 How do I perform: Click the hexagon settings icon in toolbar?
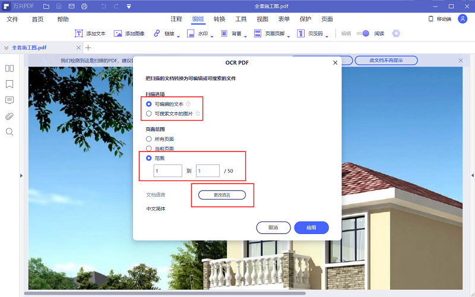[396, 33]
